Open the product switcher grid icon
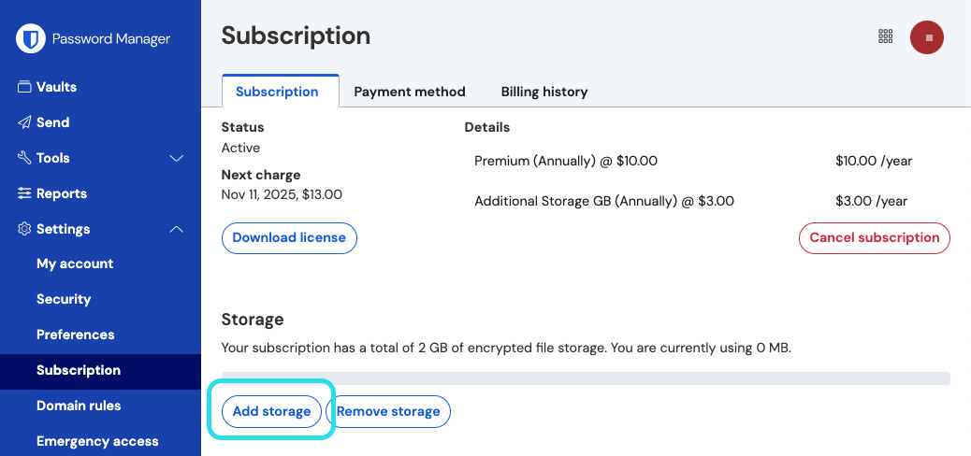Screen dimensions: 971x456 pyautogui.click(x=886, y=36)
